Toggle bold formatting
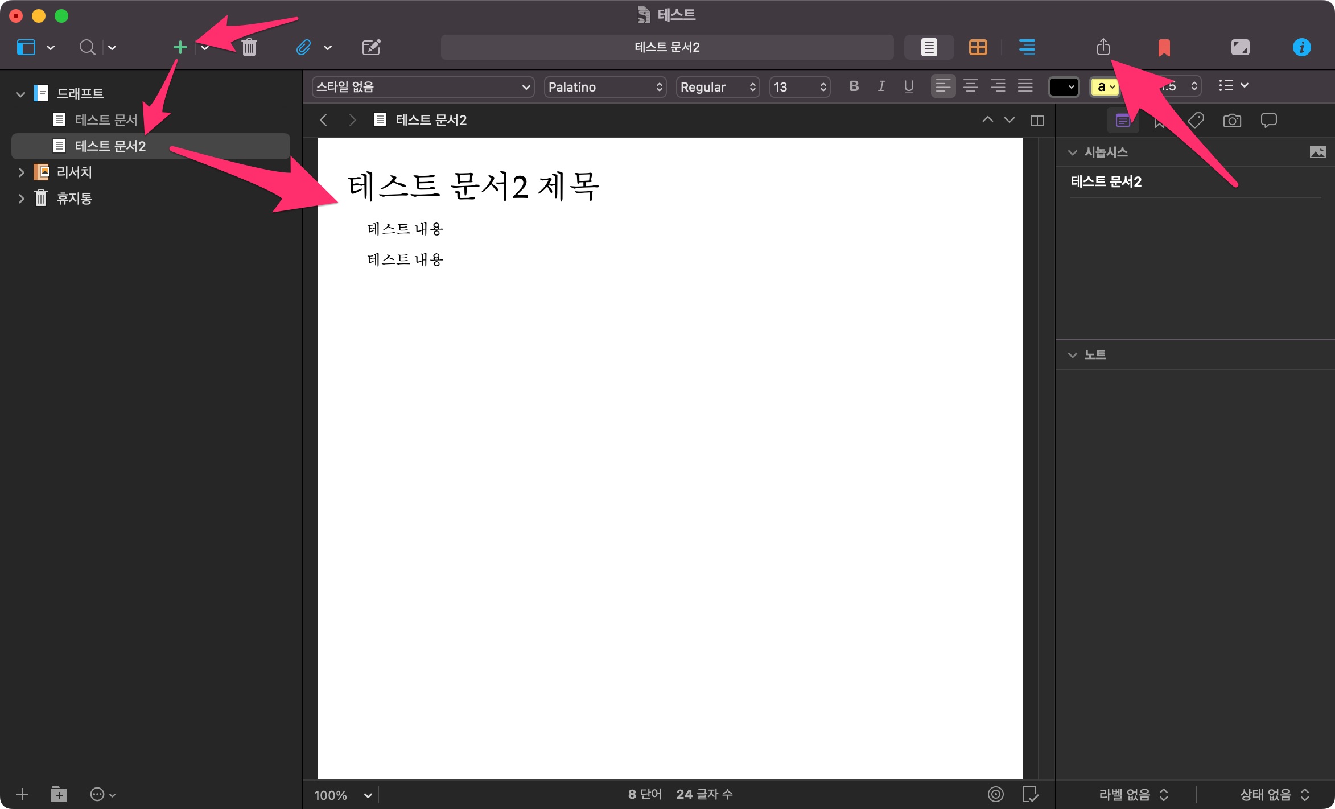 tap(854, 86)
